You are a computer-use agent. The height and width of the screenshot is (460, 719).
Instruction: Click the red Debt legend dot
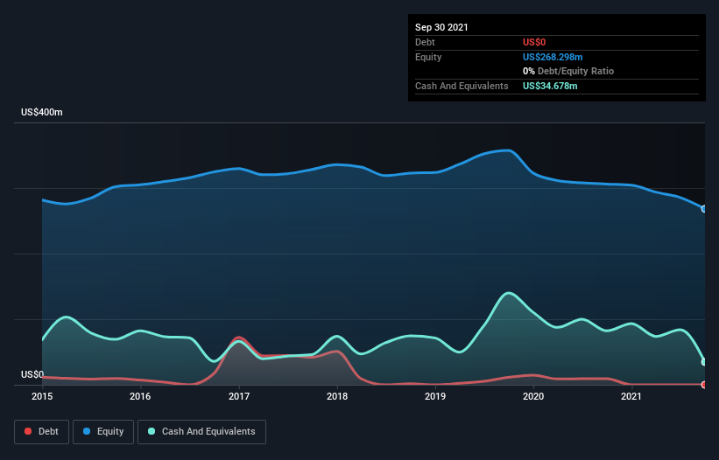[28, 431]
